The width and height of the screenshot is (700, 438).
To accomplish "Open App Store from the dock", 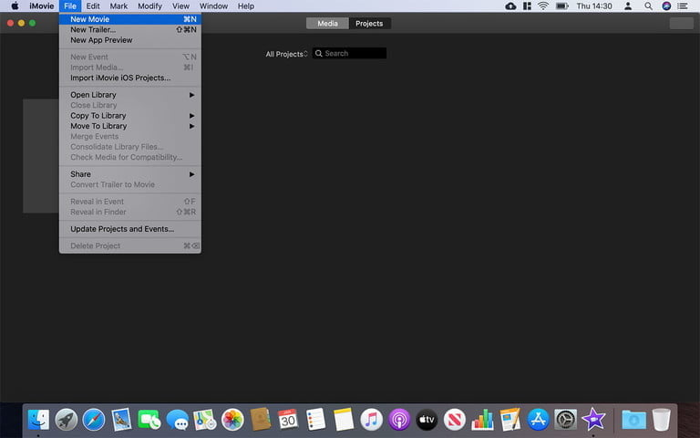I will 538,419.
